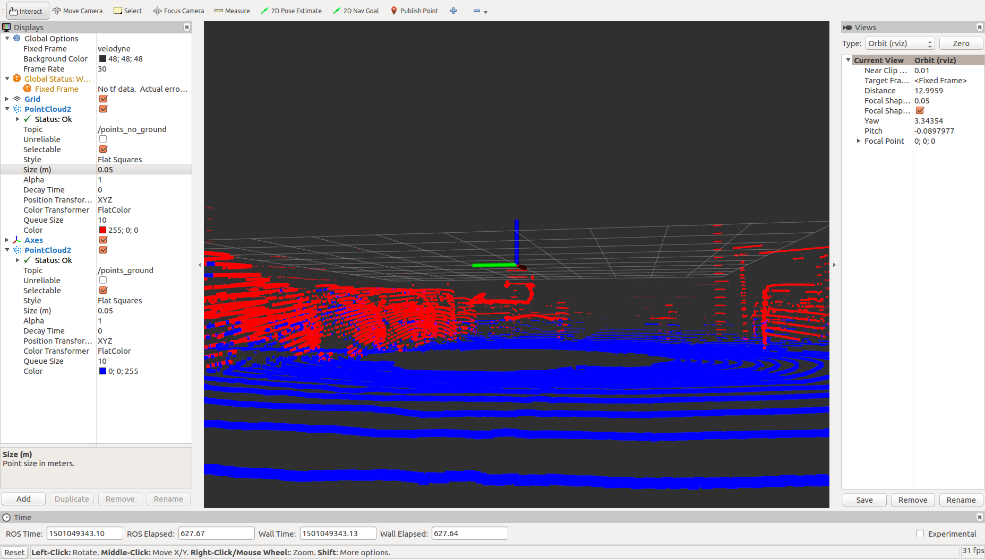Choose the 2D Nav Goal tool
The height and width of the screenshot is (560, 985).
[355, 11]
